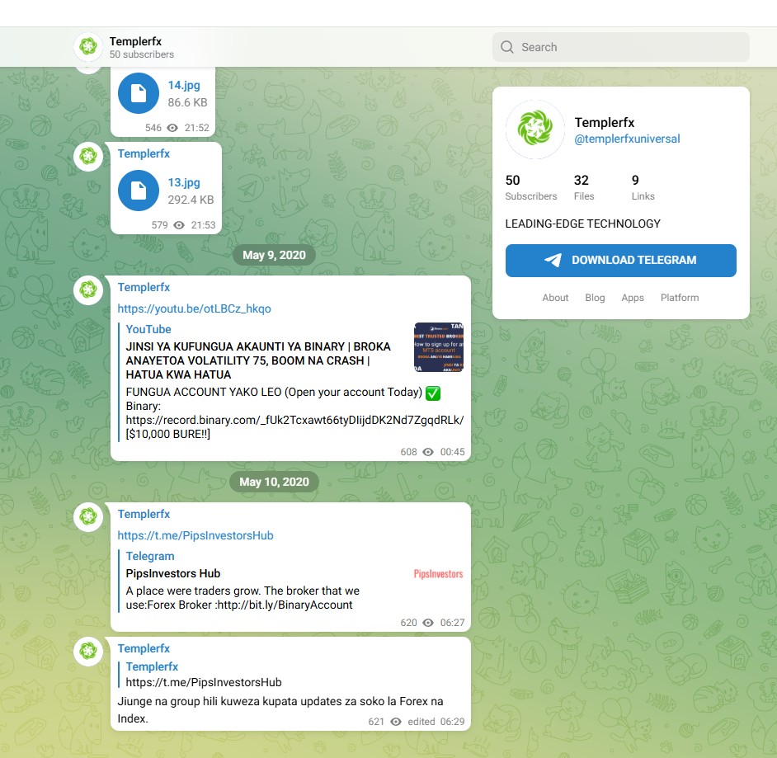777x758 pixels.
Task: Focus the Search input field
Action: (621, 47)
